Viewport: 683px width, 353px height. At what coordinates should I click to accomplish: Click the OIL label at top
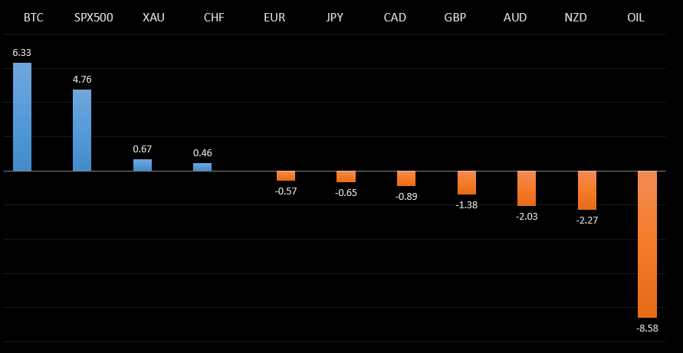tap(635, 17)
